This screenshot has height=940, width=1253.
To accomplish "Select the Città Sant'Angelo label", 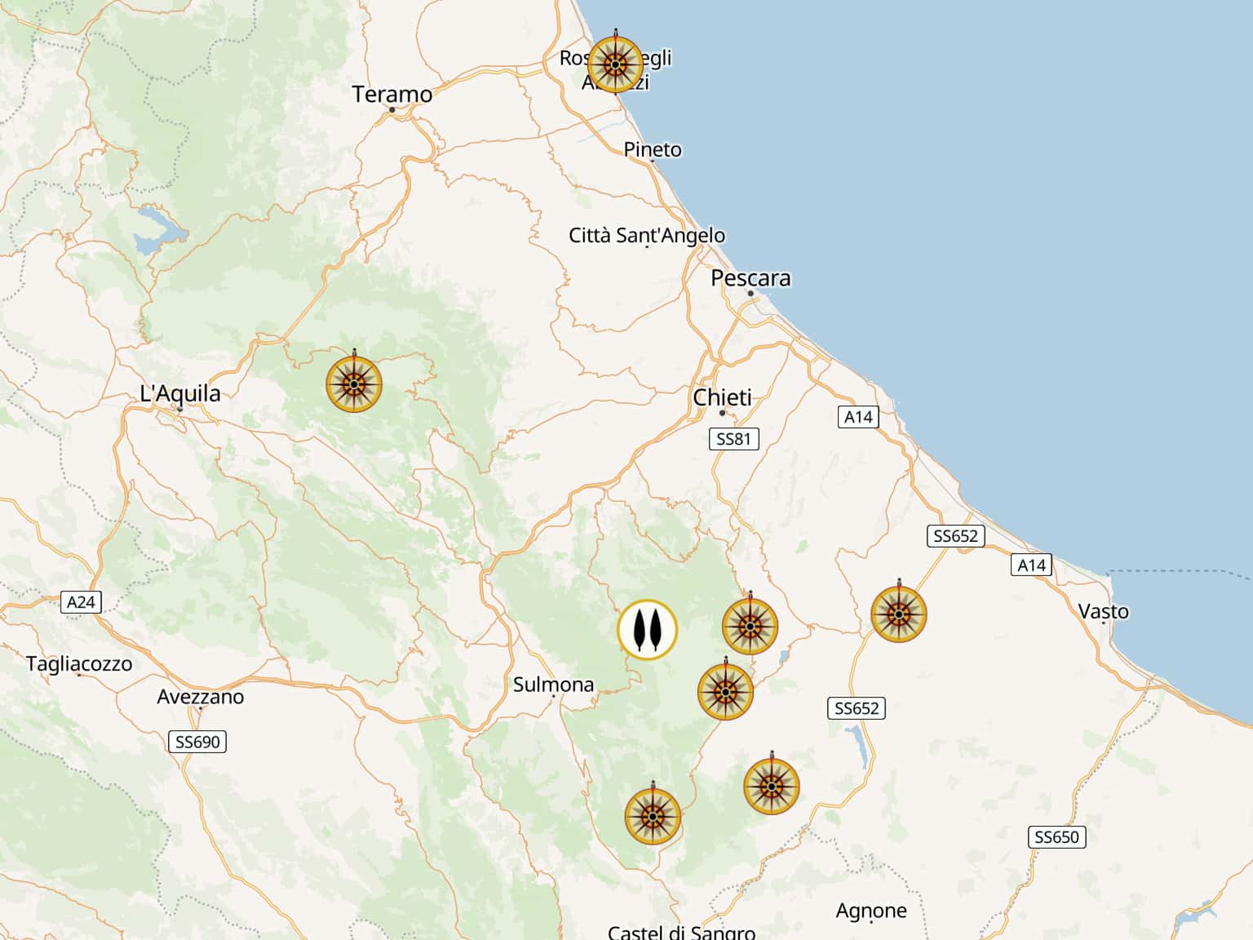I will 646,235.
